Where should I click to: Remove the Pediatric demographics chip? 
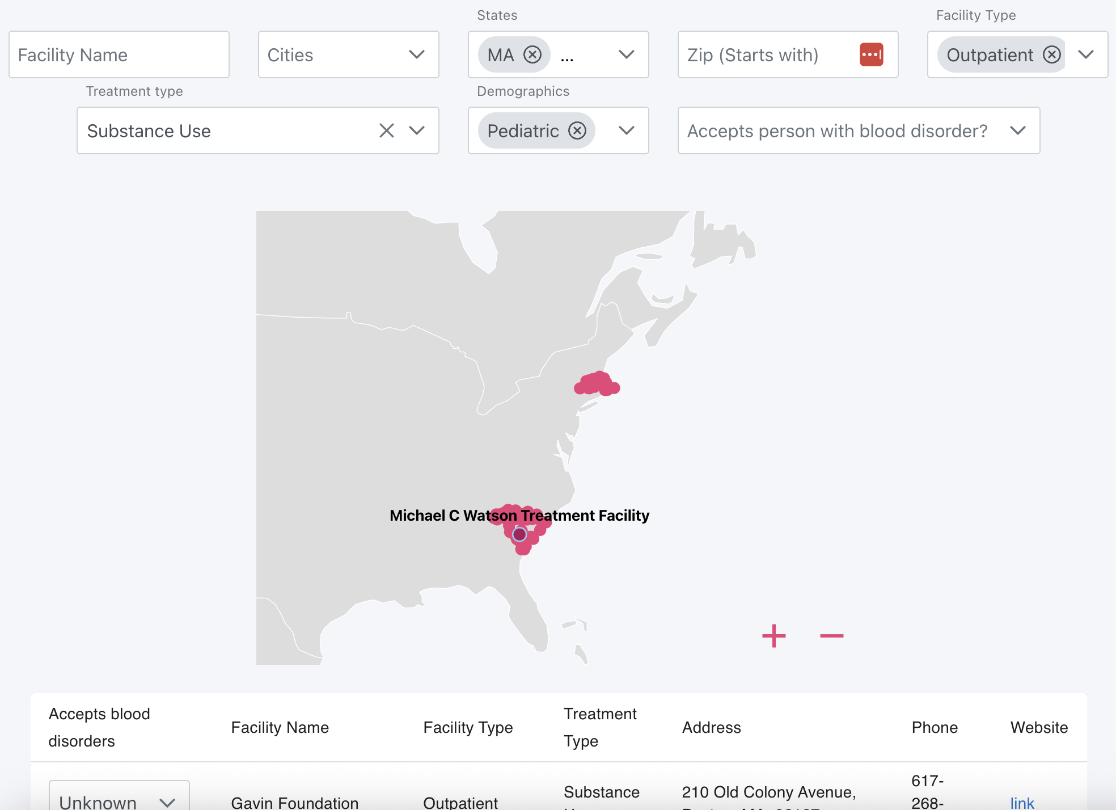[x=577, y=130]
